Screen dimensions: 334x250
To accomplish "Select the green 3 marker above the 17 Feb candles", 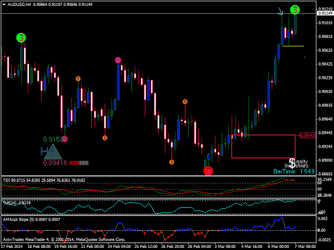I will click(21, 38).
